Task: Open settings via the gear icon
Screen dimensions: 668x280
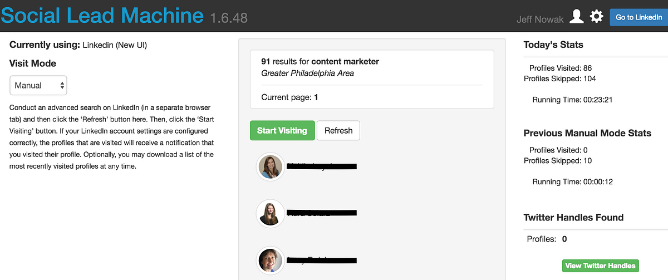Action: (597, 17)
